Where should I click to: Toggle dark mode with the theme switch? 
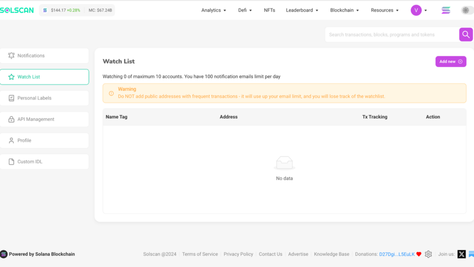(466, 10)
